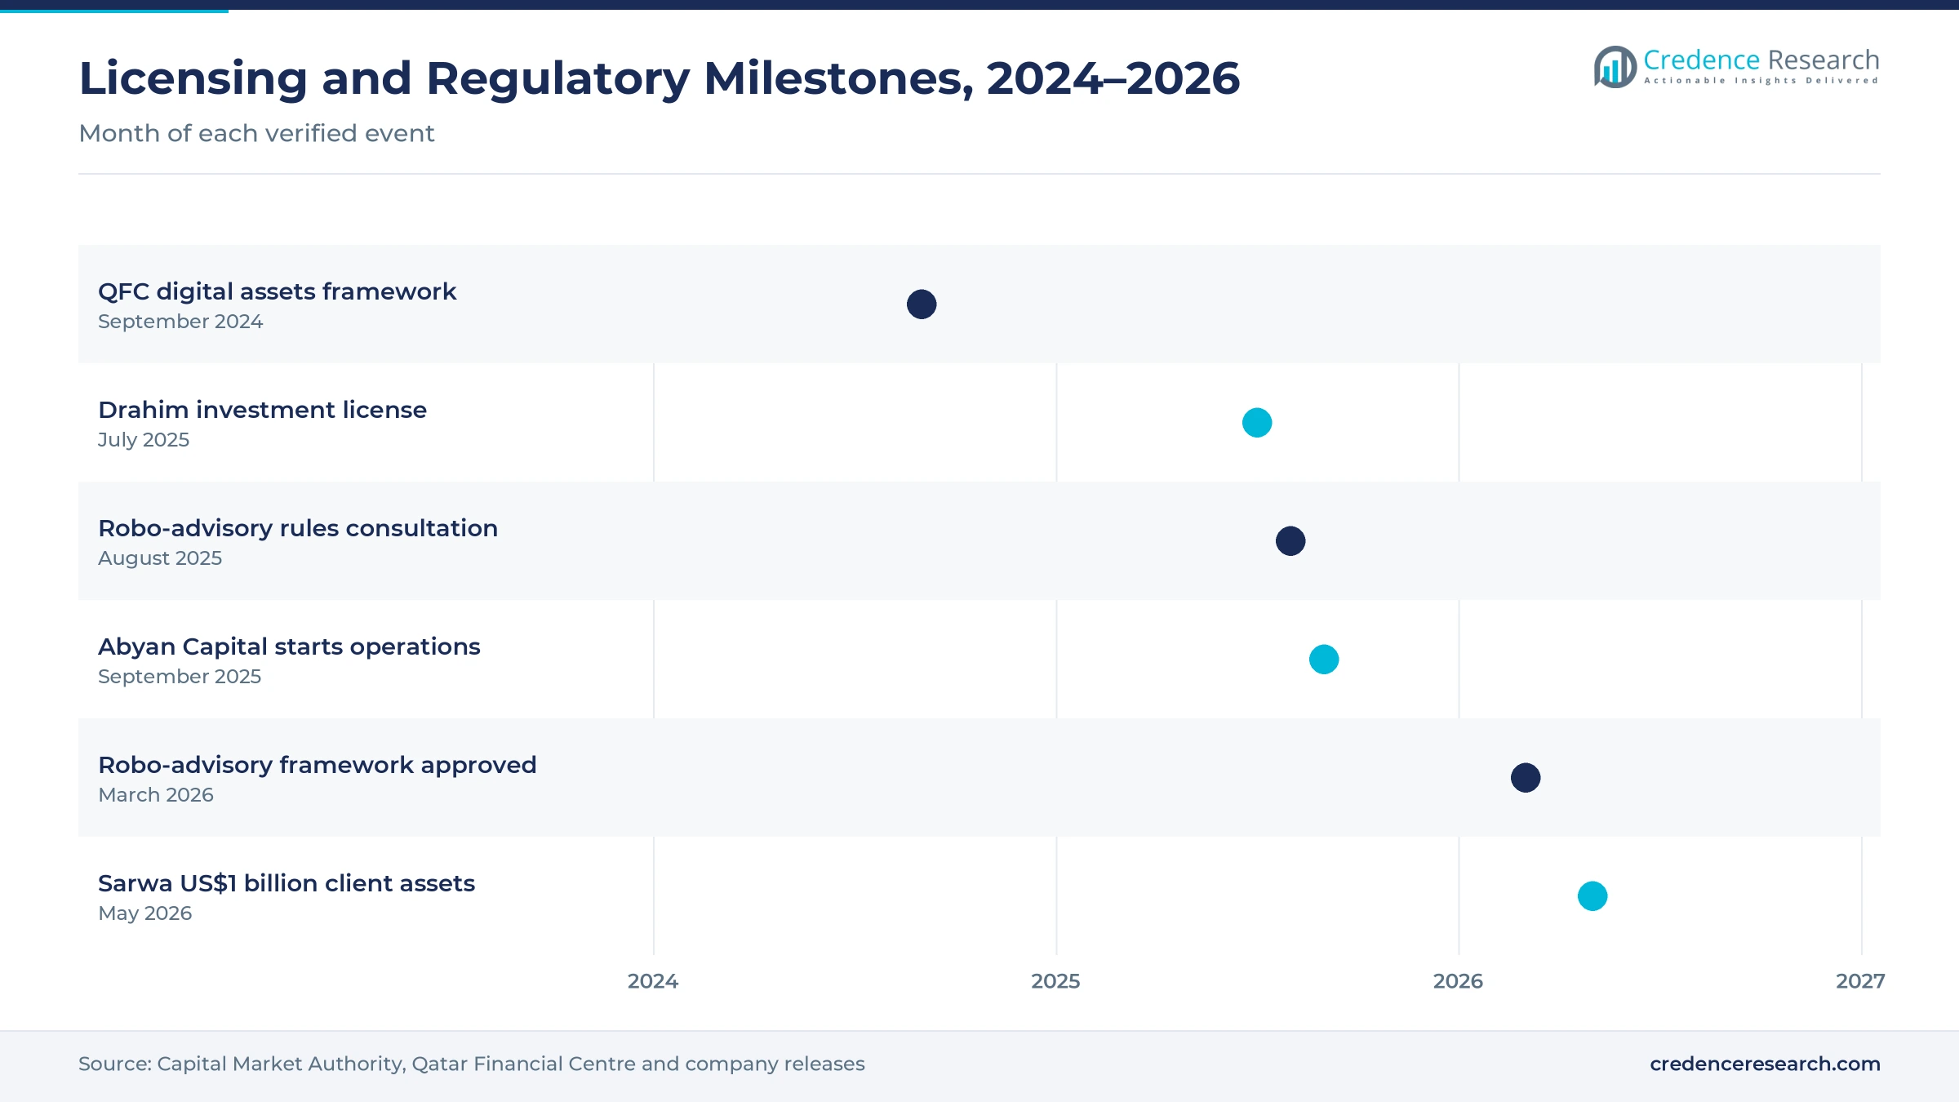Image resolution: width=1959 pixels, height=1102 pixels.
Task: Click the 'March 2026' date text
Action: pyautogui.click(x=156, y=795)
